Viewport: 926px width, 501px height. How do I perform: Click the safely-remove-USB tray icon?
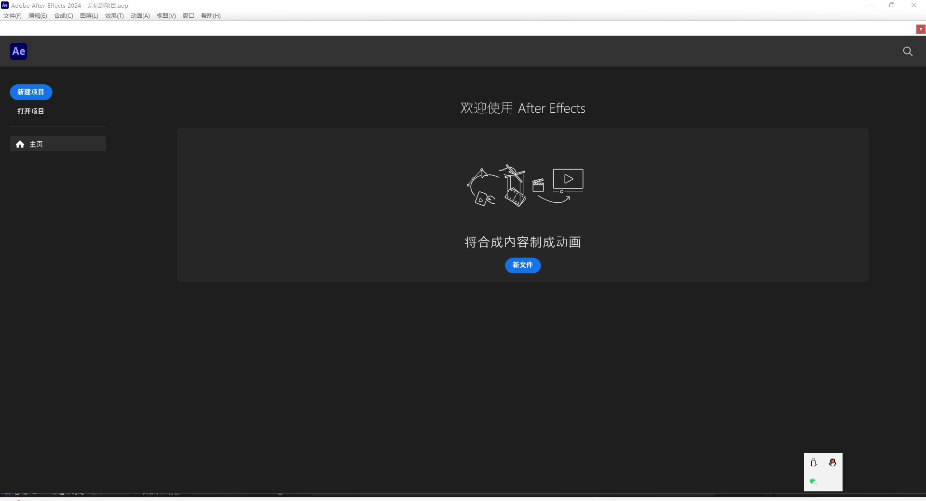(814, 462)
